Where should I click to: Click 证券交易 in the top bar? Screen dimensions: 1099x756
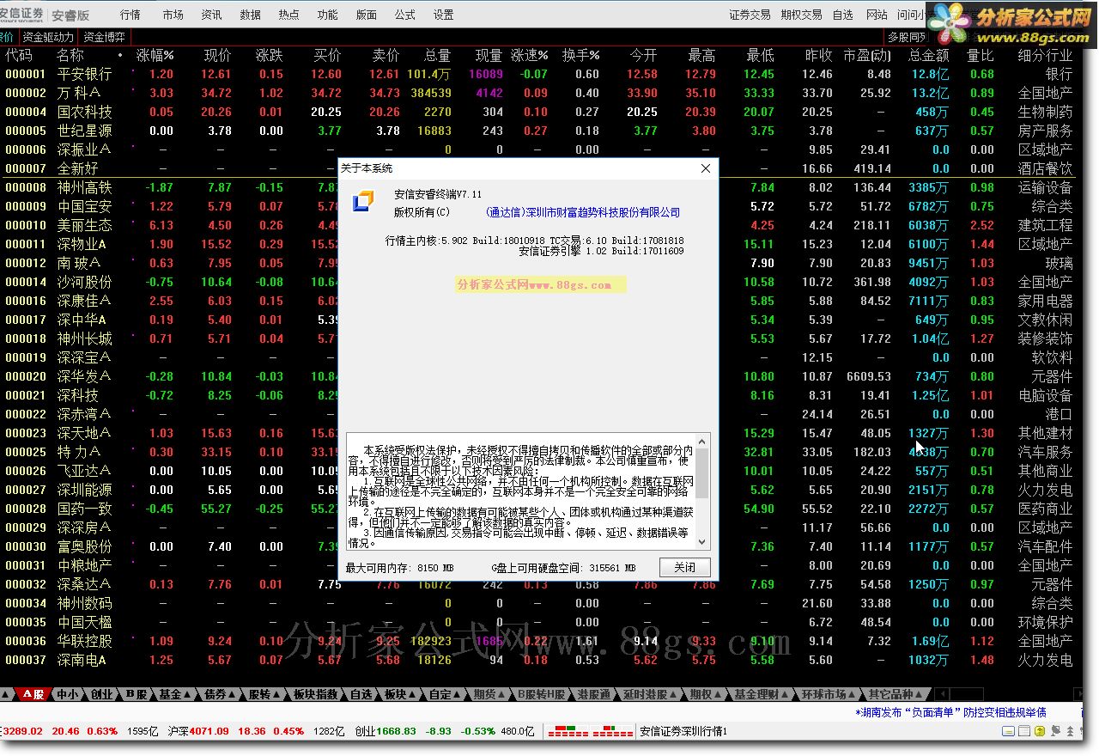pyautogui.click(x=750, y=15)
